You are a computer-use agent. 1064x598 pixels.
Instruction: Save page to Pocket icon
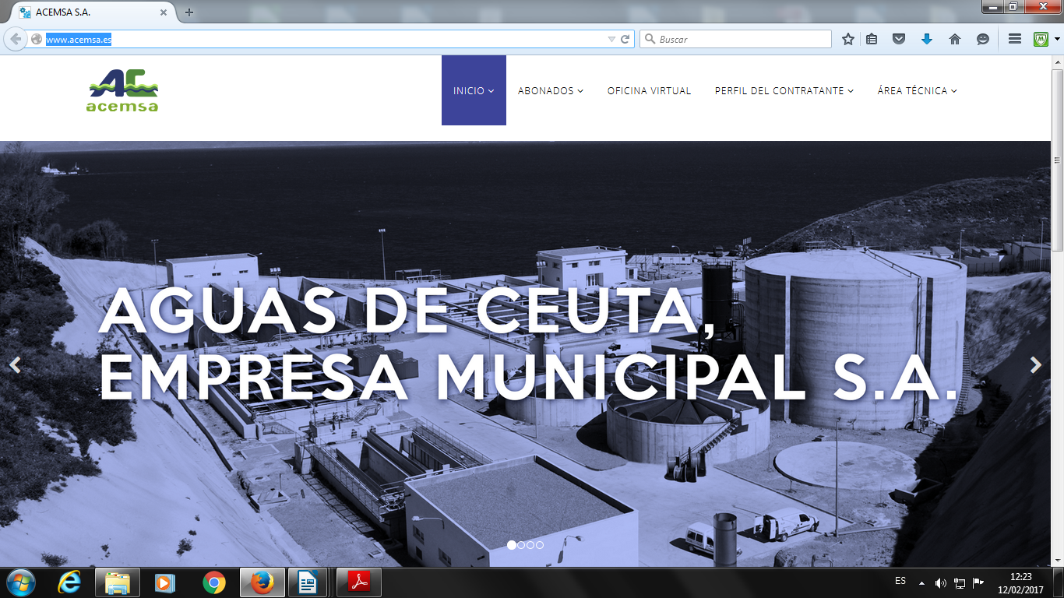coord(899,39)
